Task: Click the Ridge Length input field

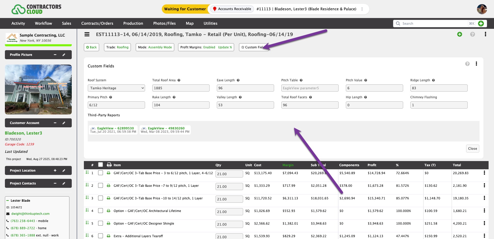Action: (x=439, y=88)
